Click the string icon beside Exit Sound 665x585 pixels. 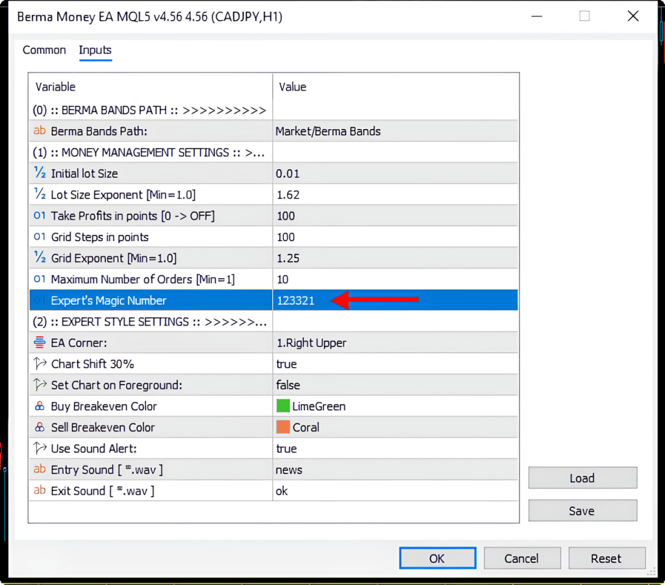click(40, 490)
